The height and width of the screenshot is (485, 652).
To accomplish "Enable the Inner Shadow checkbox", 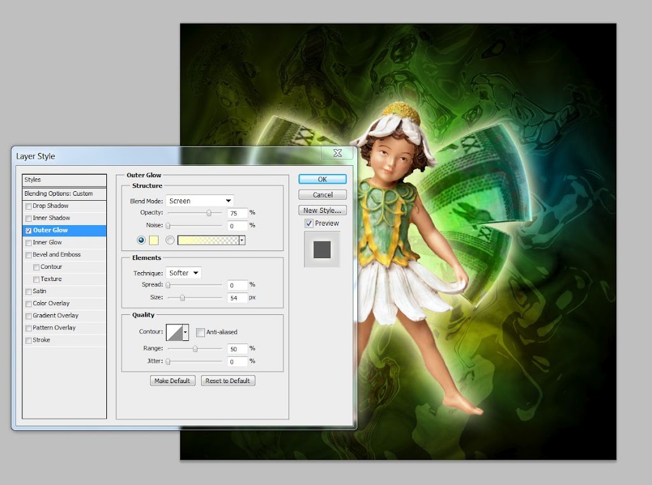I will pos(29,218).
